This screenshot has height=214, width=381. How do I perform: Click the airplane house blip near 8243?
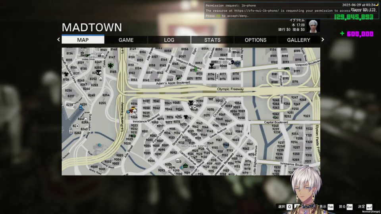pos(77,126)
